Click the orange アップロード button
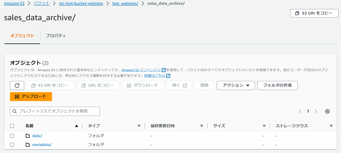341x153 pixels. click(x=31, y=97)
